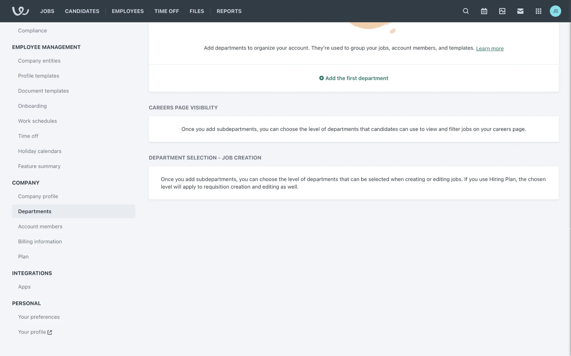The width and height of the screenshot is (571, 356).
Task: Open Billing information page
Action: coord(40,241)
